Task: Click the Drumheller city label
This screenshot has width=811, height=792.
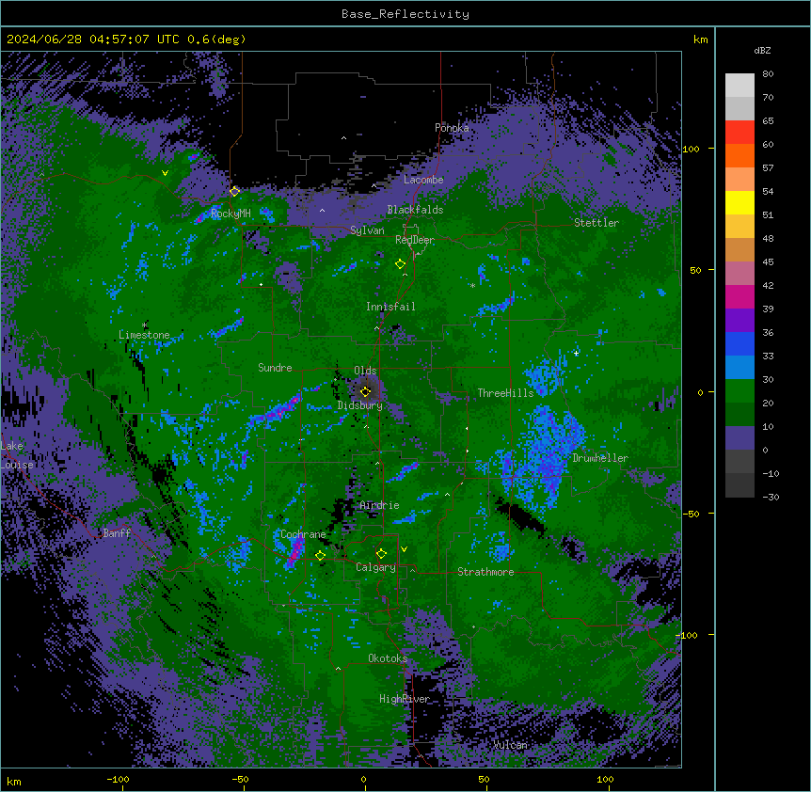Action: (x=600, y=458)
